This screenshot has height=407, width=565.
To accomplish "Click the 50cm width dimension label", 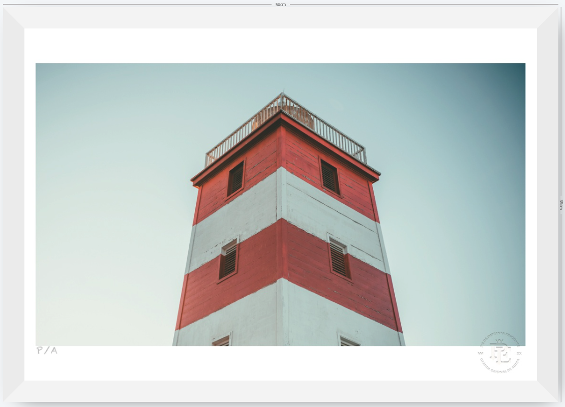I will pos(280,5).
